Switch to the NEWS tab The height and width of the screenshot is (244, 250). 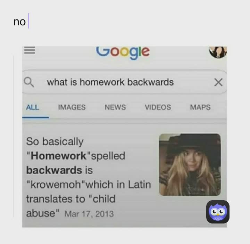click(x=115, y=107)
